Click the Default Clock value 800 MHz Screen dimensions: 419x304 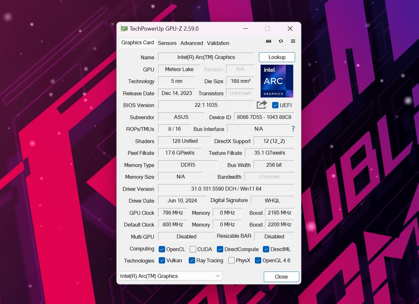pos(173,224)
